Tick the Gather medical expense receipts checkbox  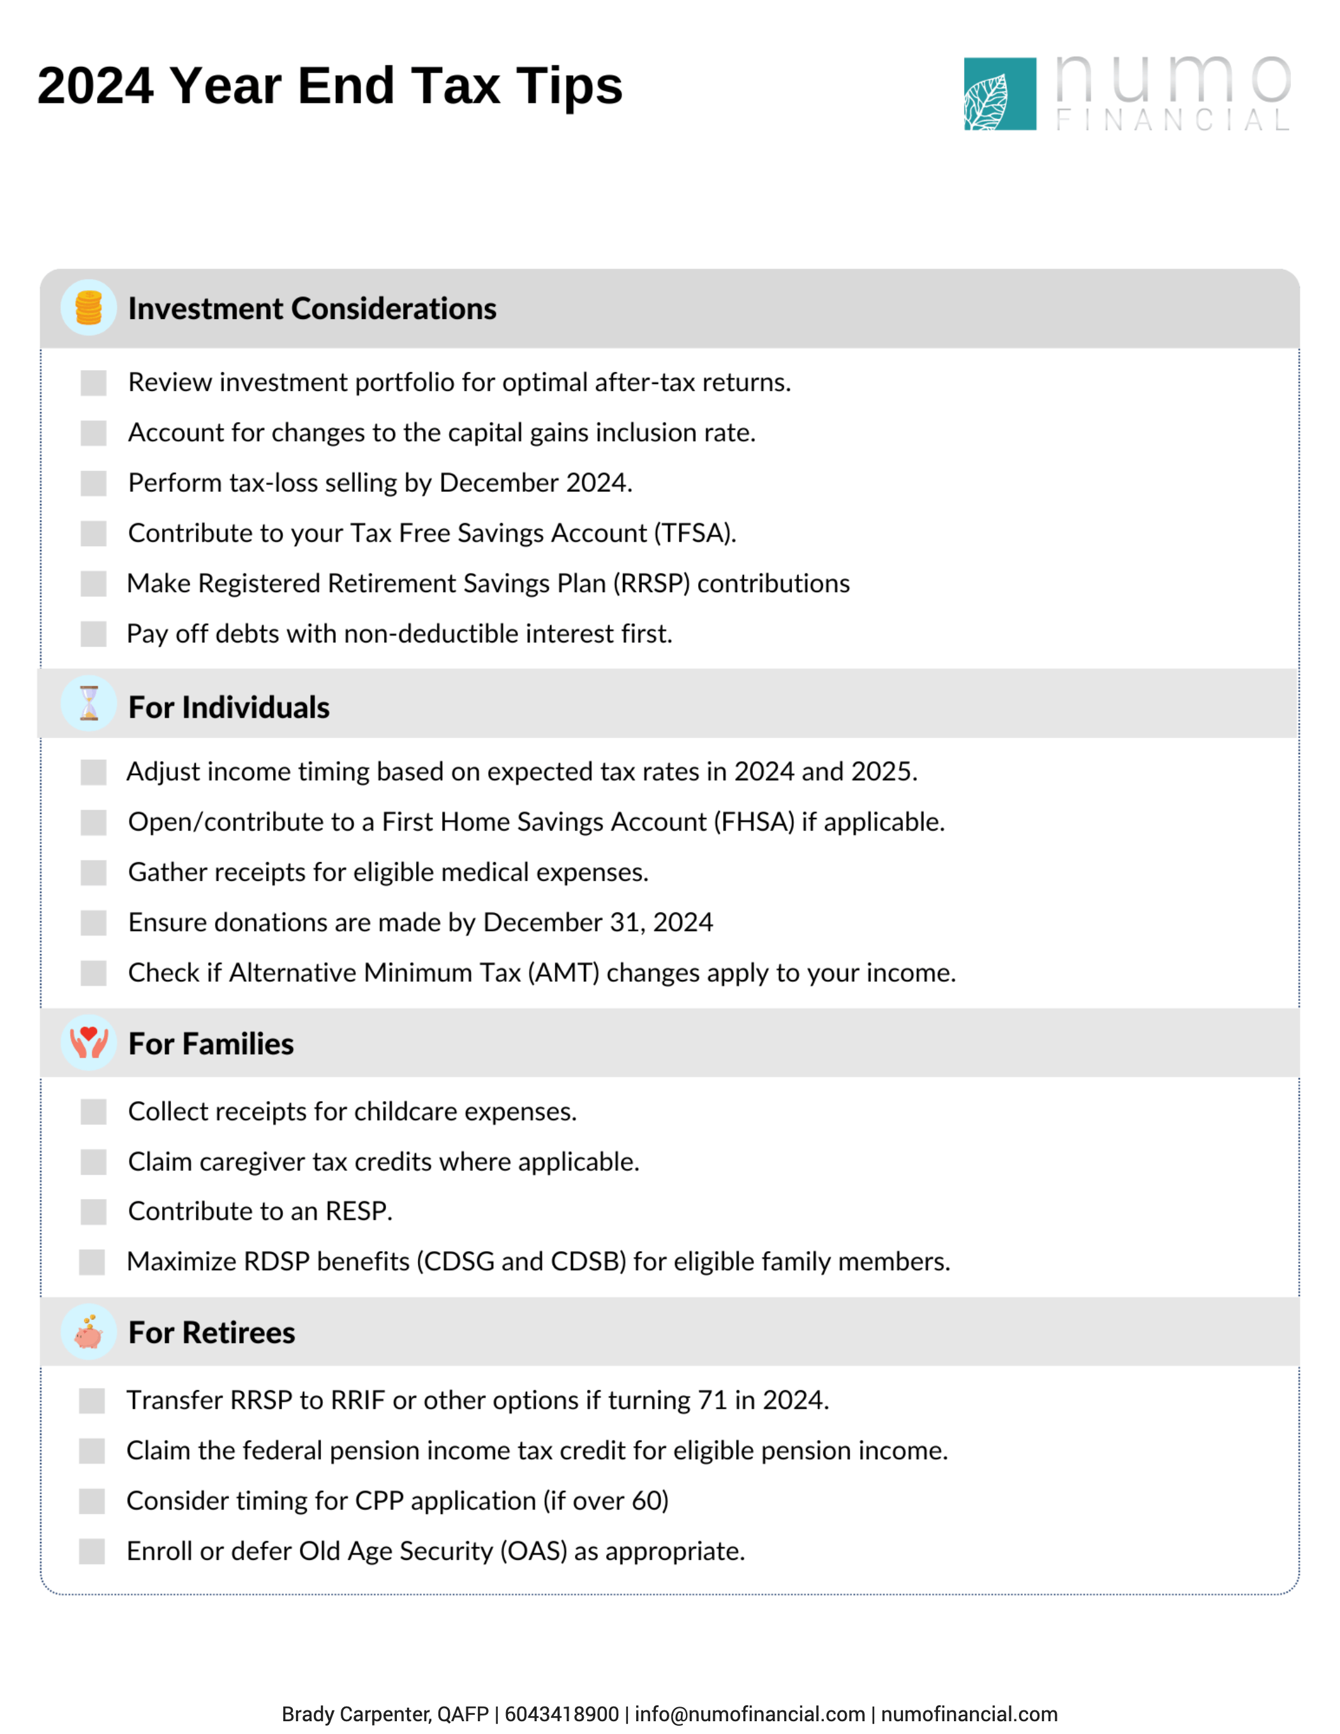pos(94,873)
